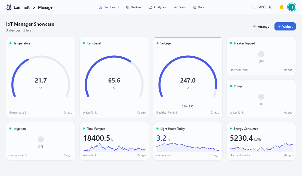Image resolution: width=302 pixels, height=176 pixels.
Task: Click the plus icon on Widget button
Action: (x=279, y=26)
